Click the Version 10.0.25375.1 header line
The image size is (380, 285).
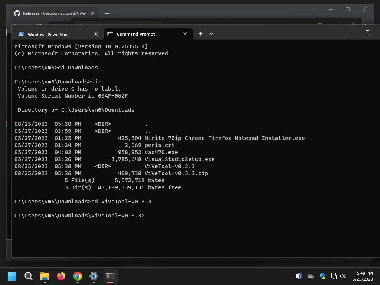click(81, 46)
